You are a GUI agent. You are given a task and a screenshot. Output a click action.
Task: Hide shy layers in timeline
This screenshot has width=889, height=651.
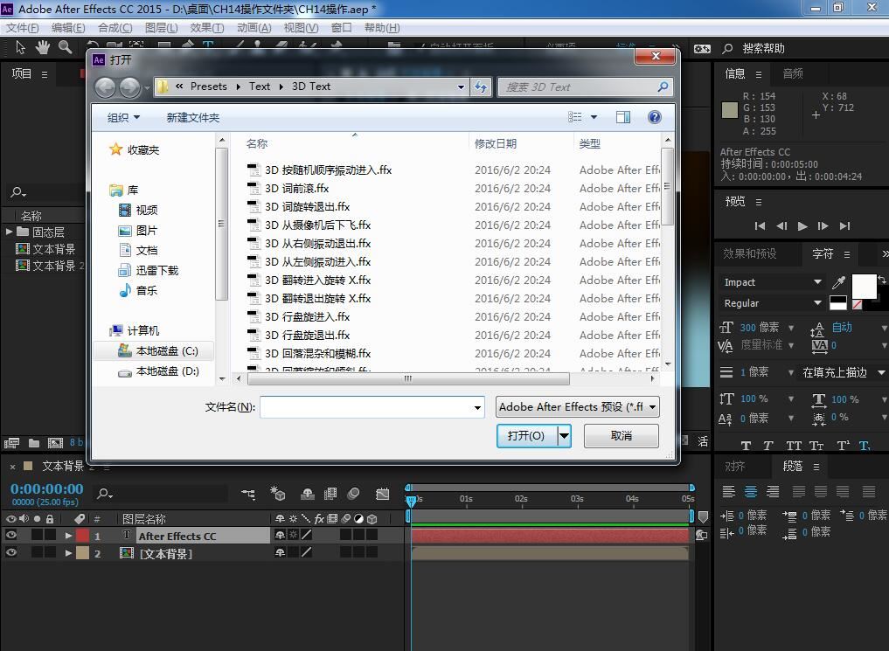308,494
